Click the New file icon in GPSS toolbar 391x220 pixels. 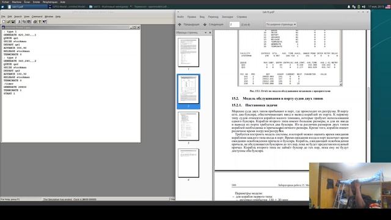tap(4, 22)
